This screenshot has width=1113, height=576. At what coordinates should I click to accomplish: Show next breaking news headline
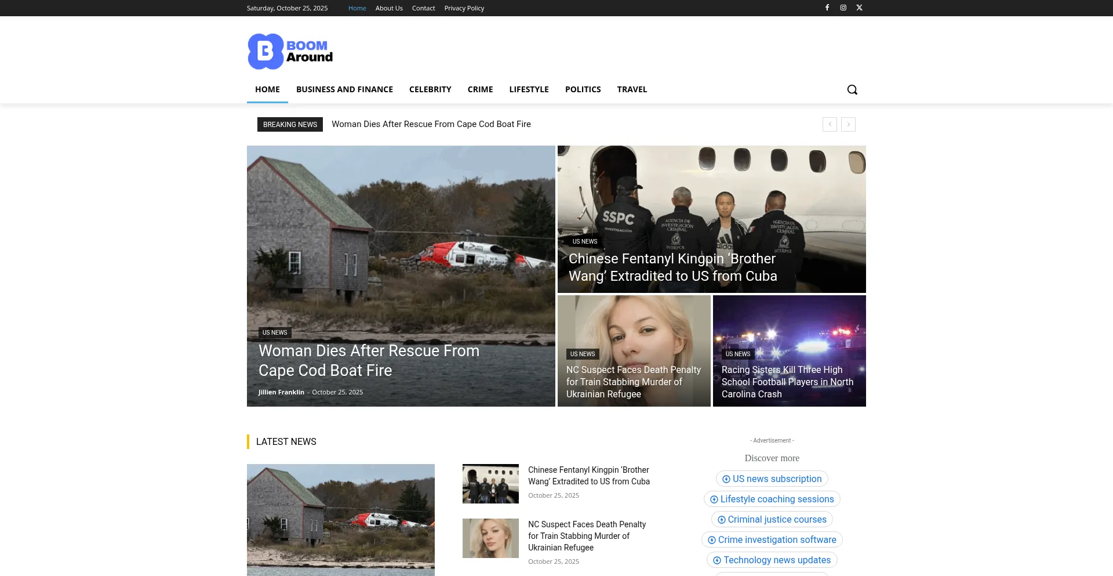(x=848, y=124)
